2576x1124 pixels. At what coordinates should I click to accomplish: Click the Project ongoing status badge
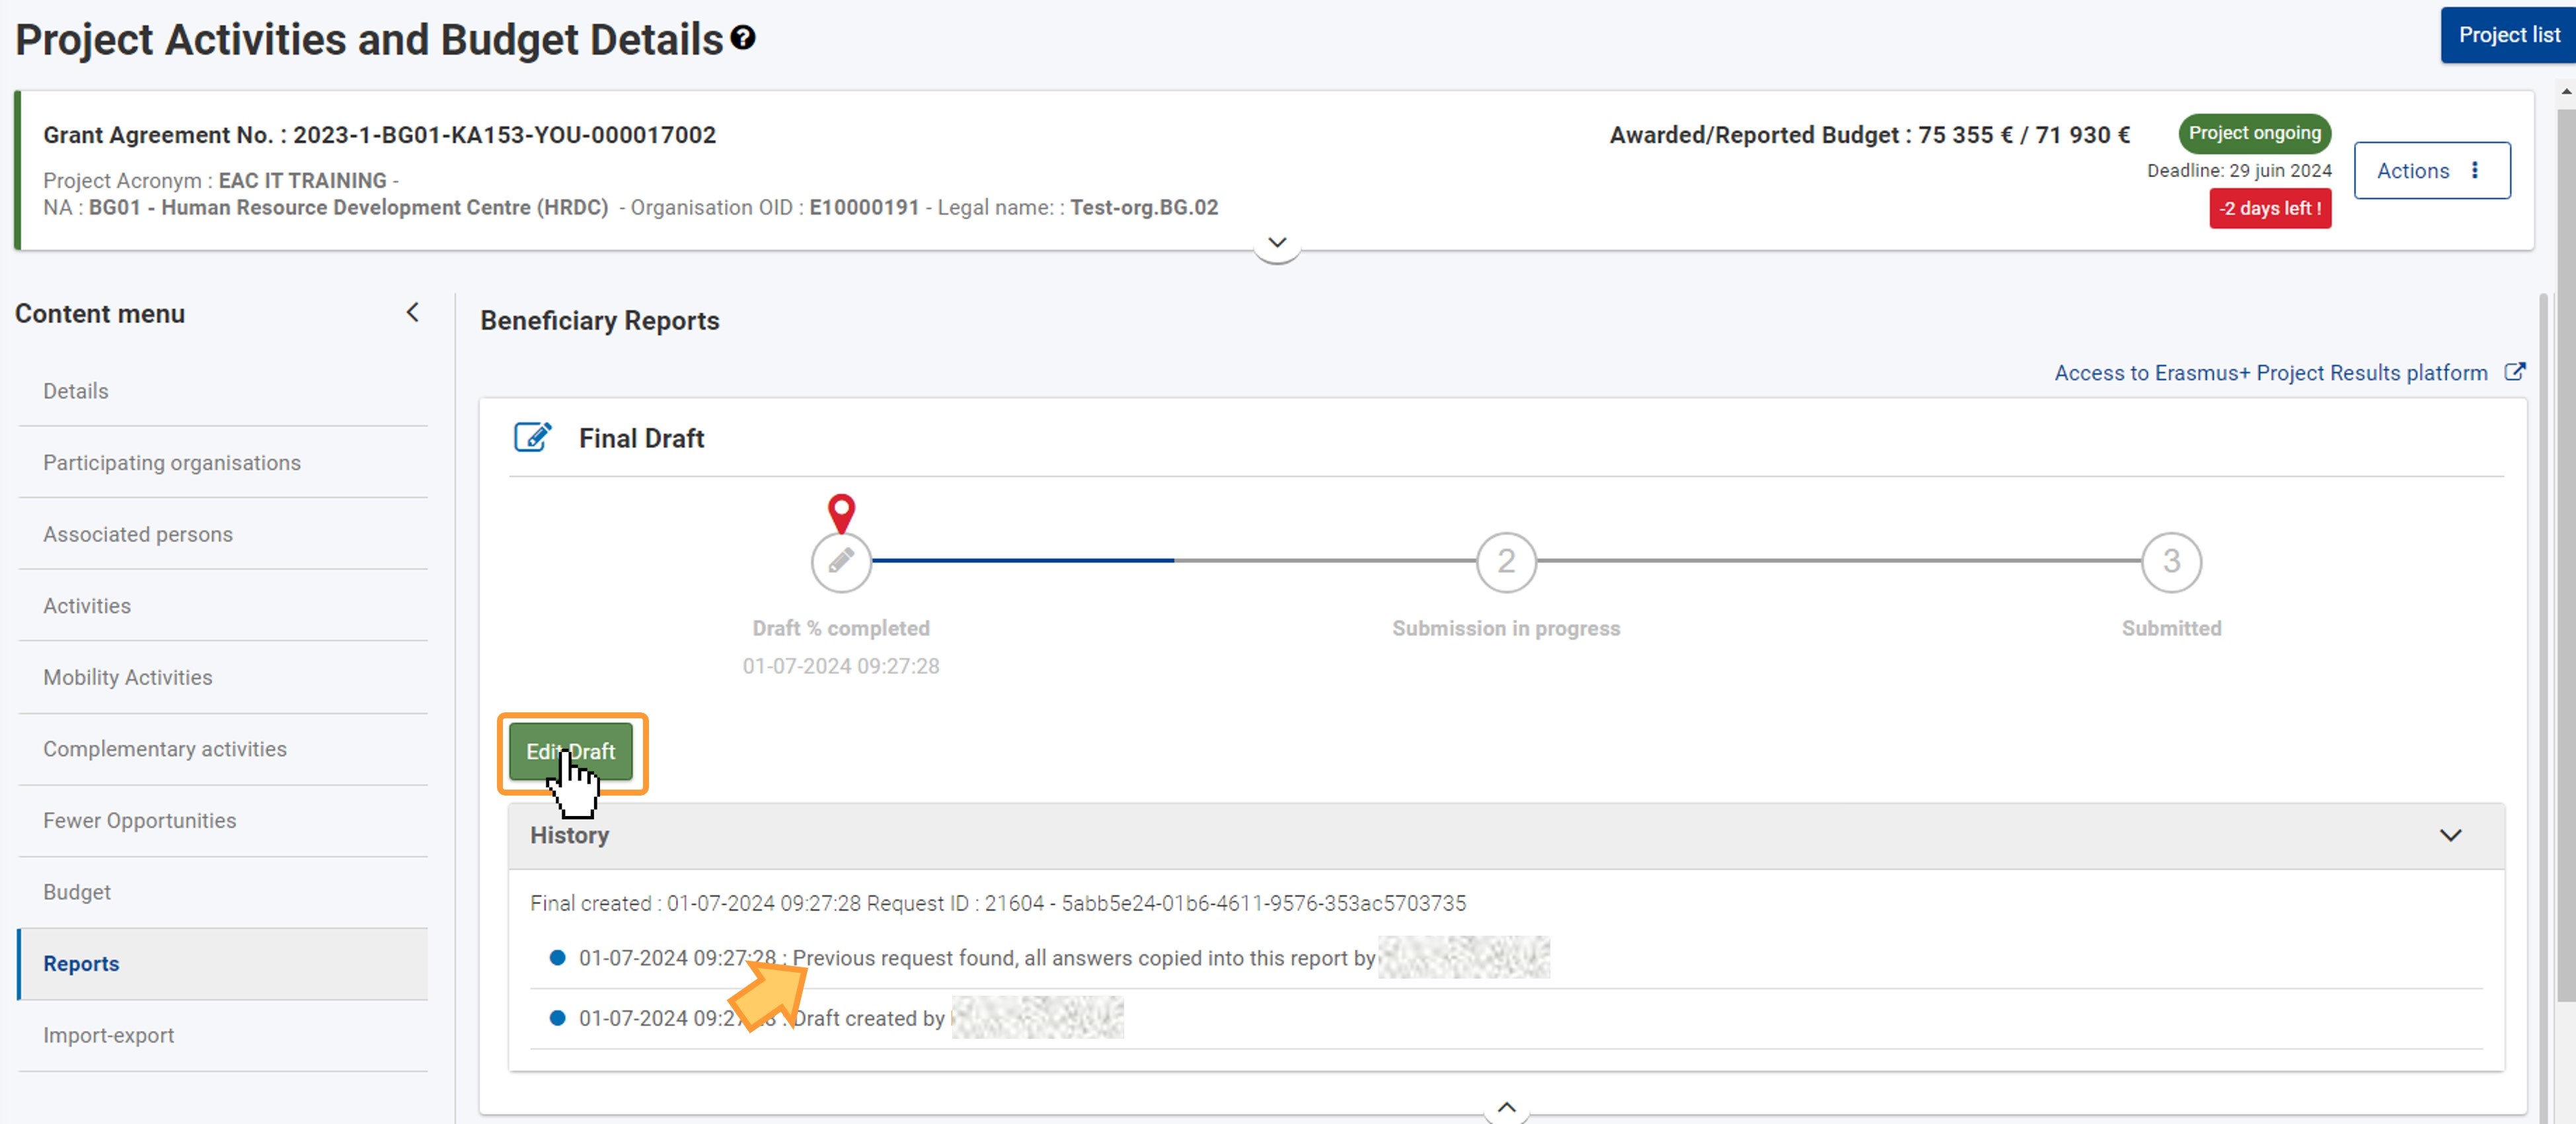[2254, 133]
